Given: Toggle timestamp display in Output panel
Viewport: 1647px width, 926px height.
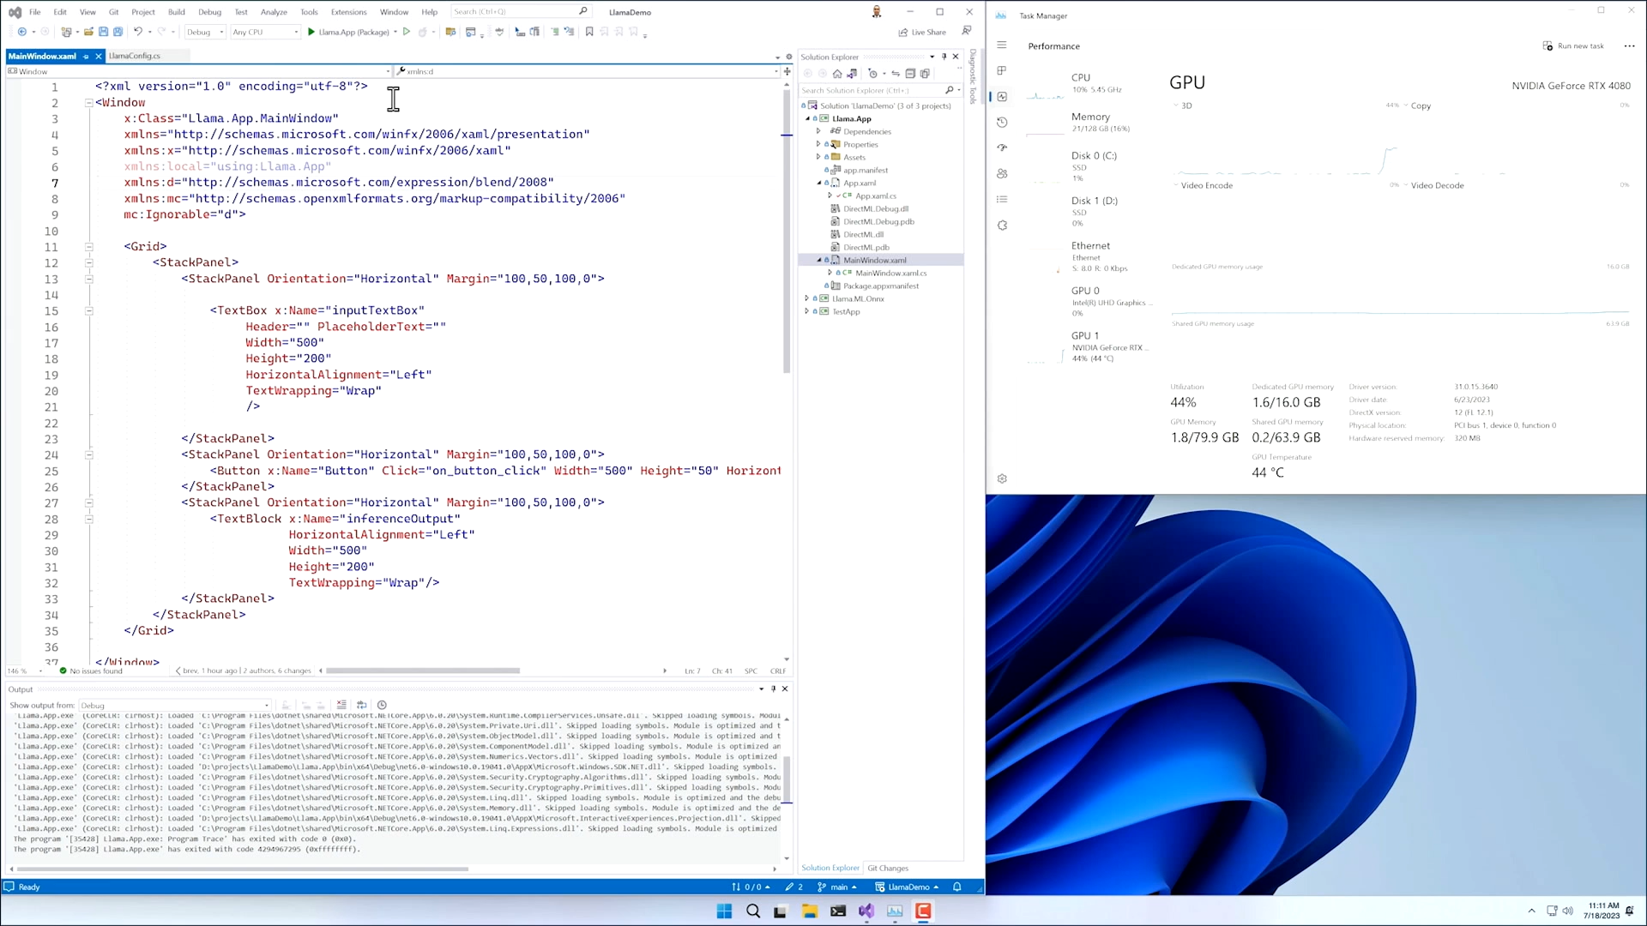Looking at the screenshot, I should pos(383,705).
